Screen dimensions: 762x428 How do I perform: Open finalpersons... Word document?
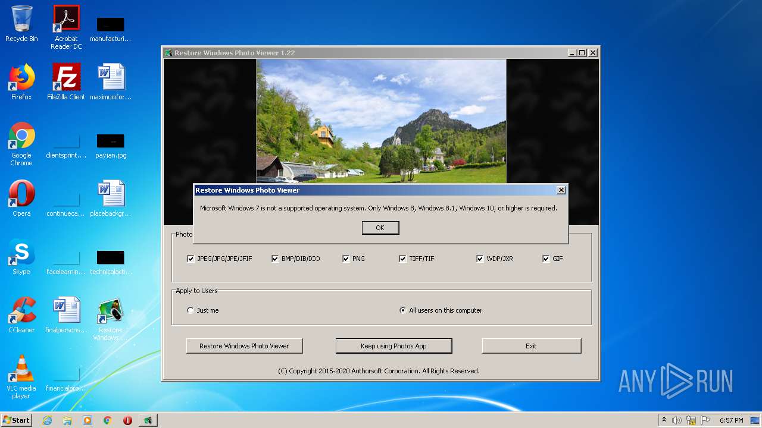click(x=66, y=315)
